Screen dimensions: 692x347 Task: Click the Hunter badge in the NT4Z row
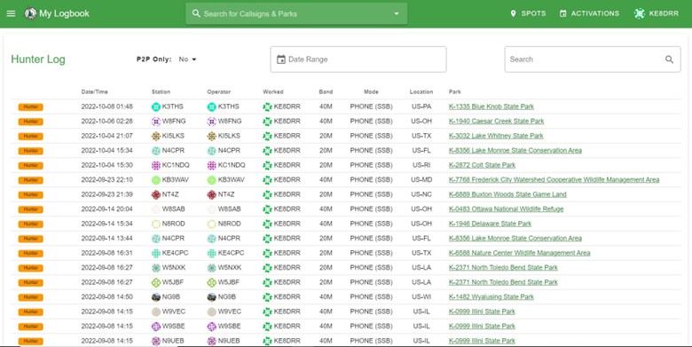pos(30,194)
